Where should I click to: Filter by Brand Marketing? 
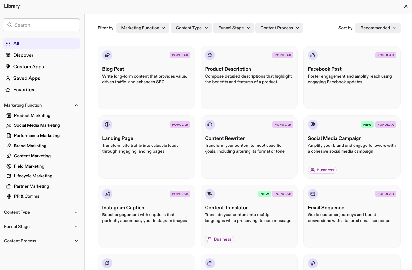coord(30,146)
